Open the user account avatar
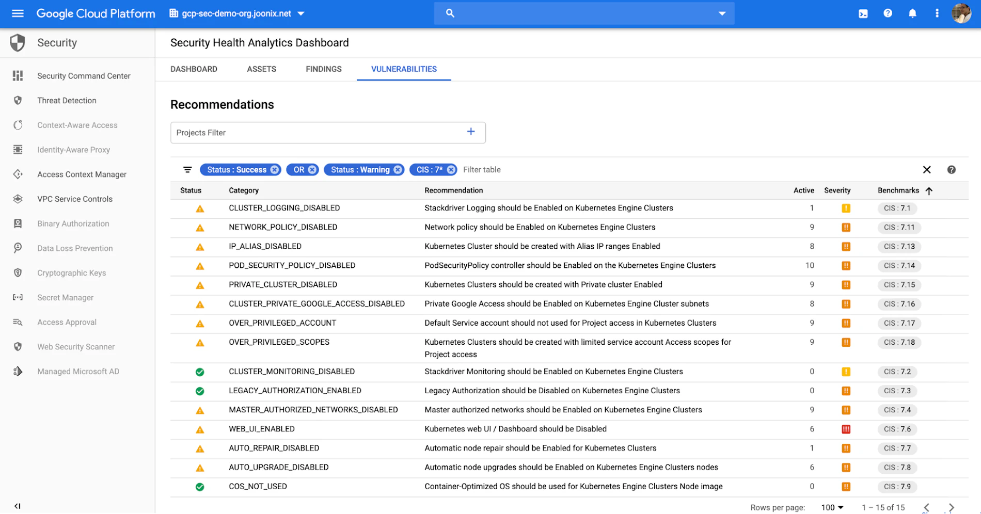Image resolution: width=981 pixels, height=514 pixels. point(961,13)
